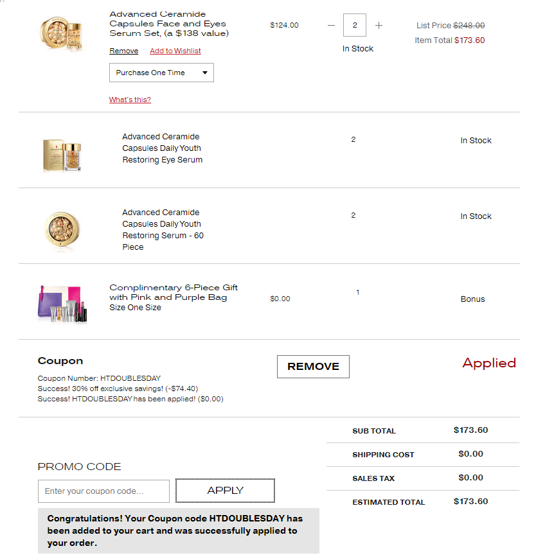Screen dimensions: 545x560
Task: Click the quantity box showing 2
Action: [355, 25]
